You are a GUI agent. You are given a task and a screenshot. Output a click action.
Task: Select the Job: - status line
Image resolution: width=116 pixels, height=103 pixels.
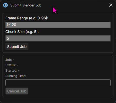tap(10, 60)
